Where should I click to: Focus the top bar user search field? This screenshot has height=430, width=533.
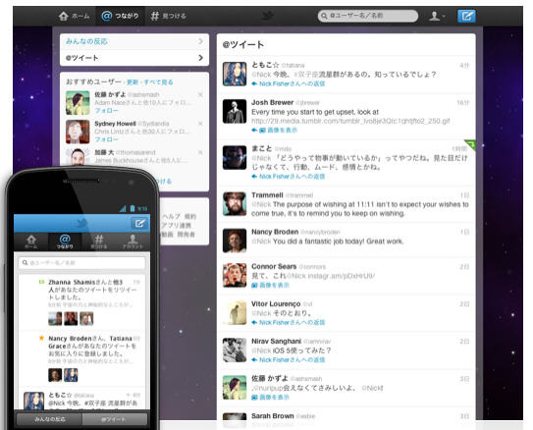coord(368,16)
